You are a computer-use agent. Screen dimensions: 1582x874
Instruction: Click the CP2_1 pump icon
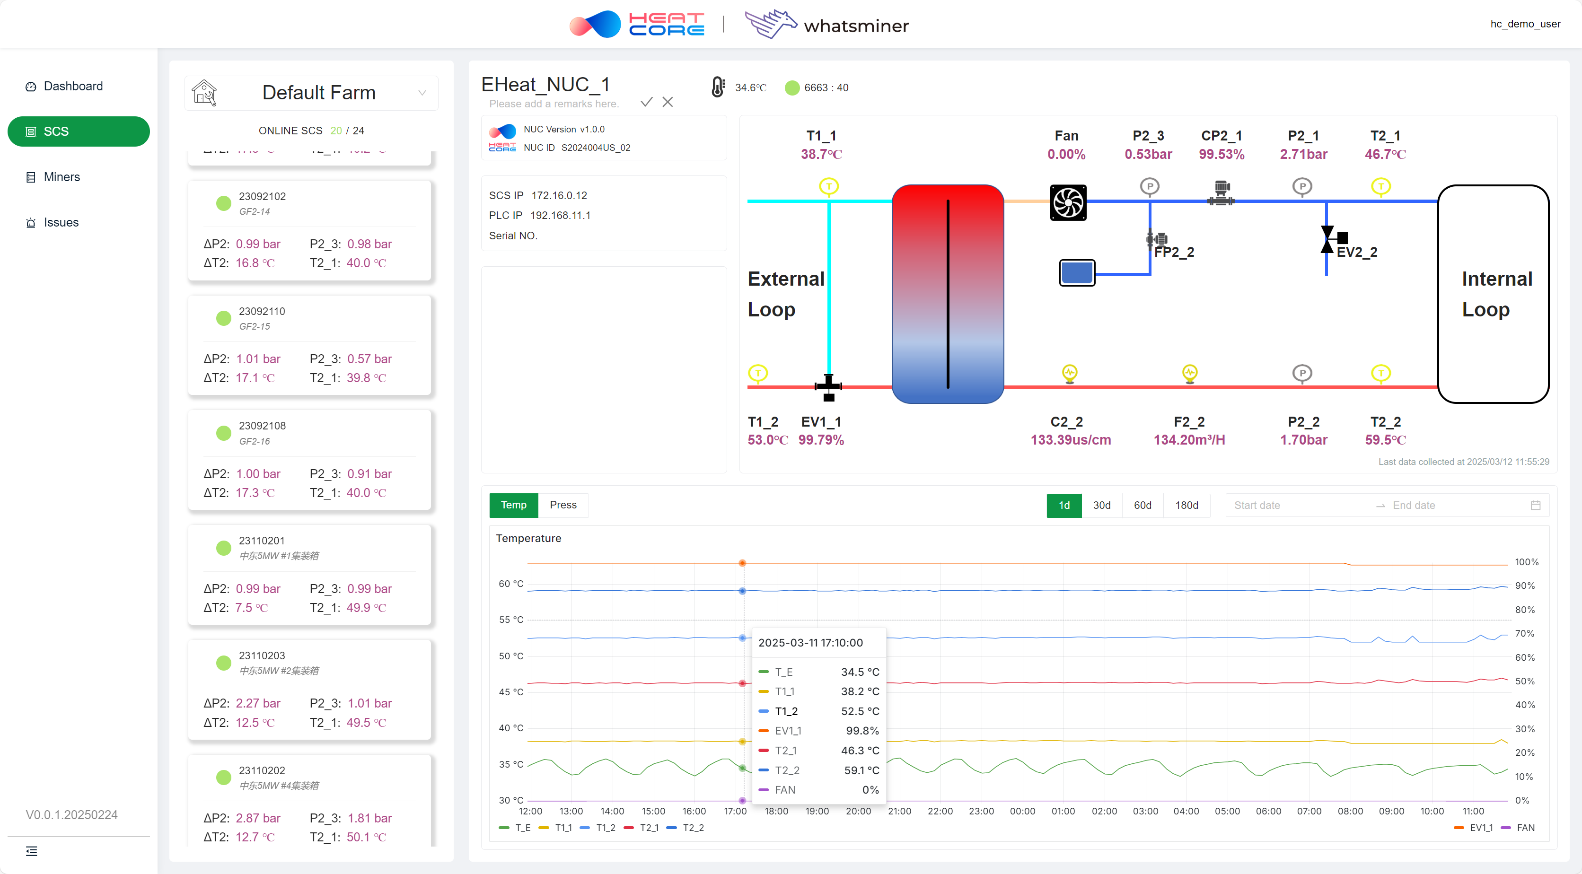click(x=1222, y=192)
